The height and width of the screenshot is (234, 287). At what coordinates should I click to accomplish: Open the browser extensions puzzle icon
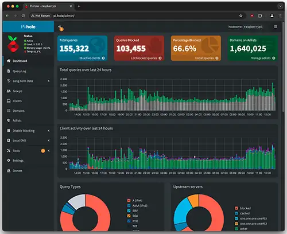[x=260, y=16]
